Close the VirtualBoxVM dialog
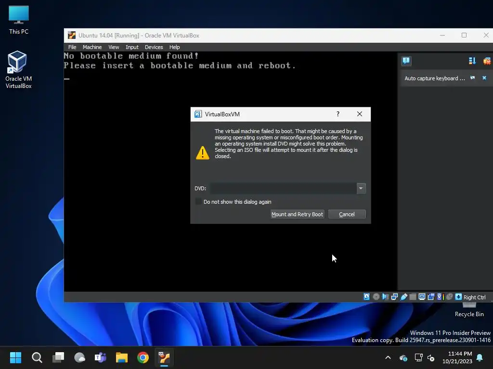The width and height of the screenshot is (493, 369). click(360, 114)
